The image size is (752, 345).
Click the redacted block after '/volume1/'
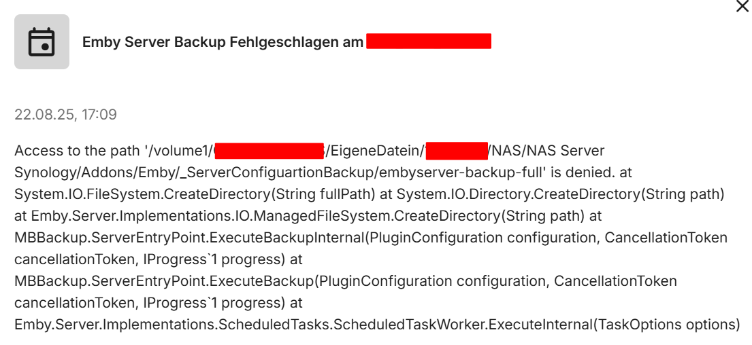[x=269, y=150]
